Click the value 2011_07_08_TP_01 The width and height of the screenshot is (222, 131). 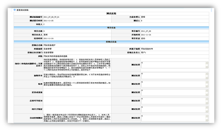[51, 17]
